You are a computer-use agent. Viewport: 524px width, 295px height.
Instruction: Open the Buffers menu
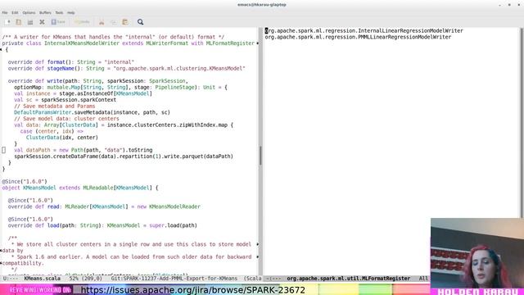tap(45, 13)
